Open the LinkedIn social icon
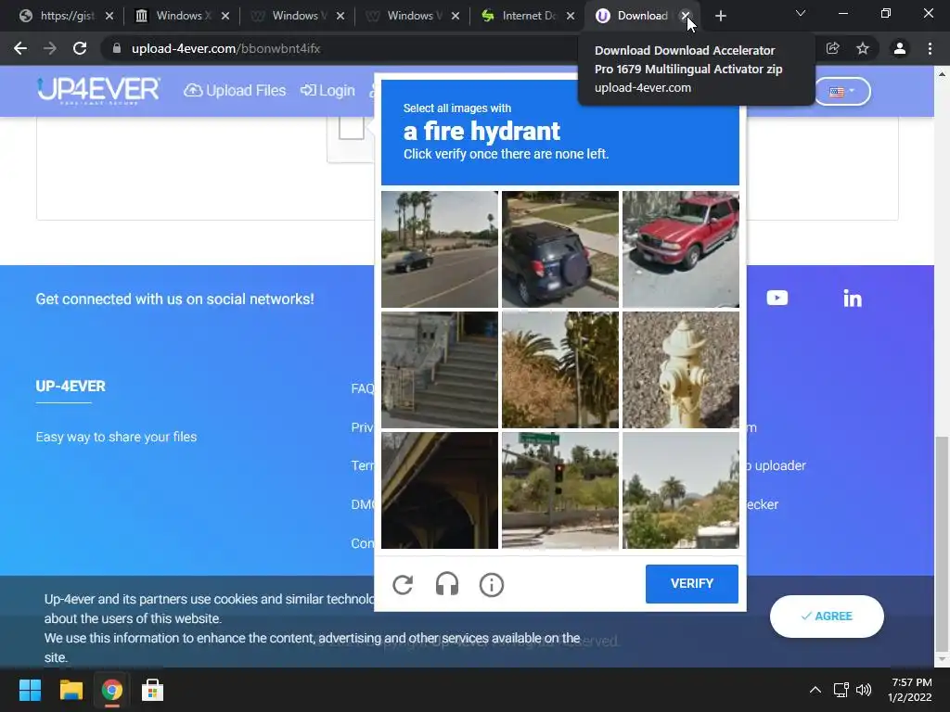The width and height of the screenshot is (950, 712). (853, 298)
